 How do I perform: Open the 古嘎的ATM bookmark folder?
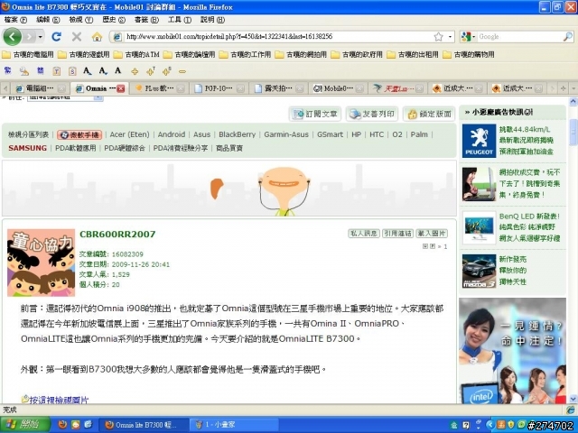tap(136, 54)
